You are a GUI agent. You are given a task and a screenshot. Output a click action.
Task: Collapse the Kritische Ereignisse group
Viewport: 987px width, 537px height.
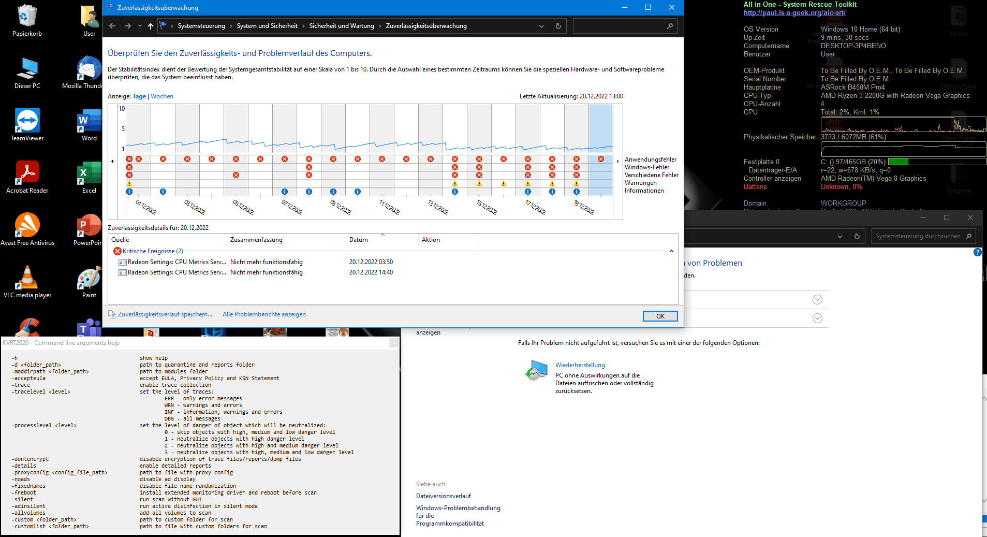pyautogui.click(x=671, y=251)
